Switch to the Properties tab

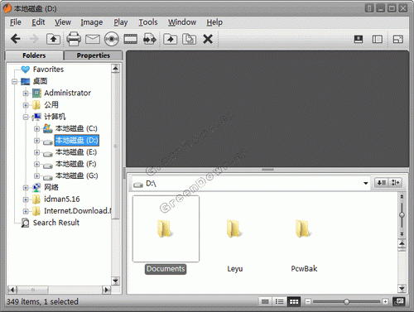(x=94, y=55)
